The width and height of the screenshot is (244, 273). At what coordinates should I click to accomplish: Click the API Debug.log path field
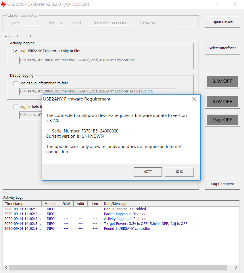click(x=97, y=91)
